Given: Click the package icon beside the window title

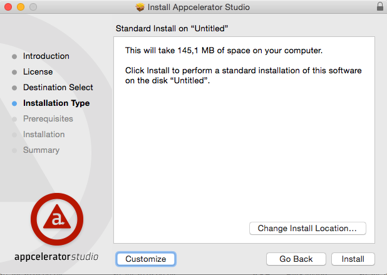Looking at the screenshot, I should [140, 7].
